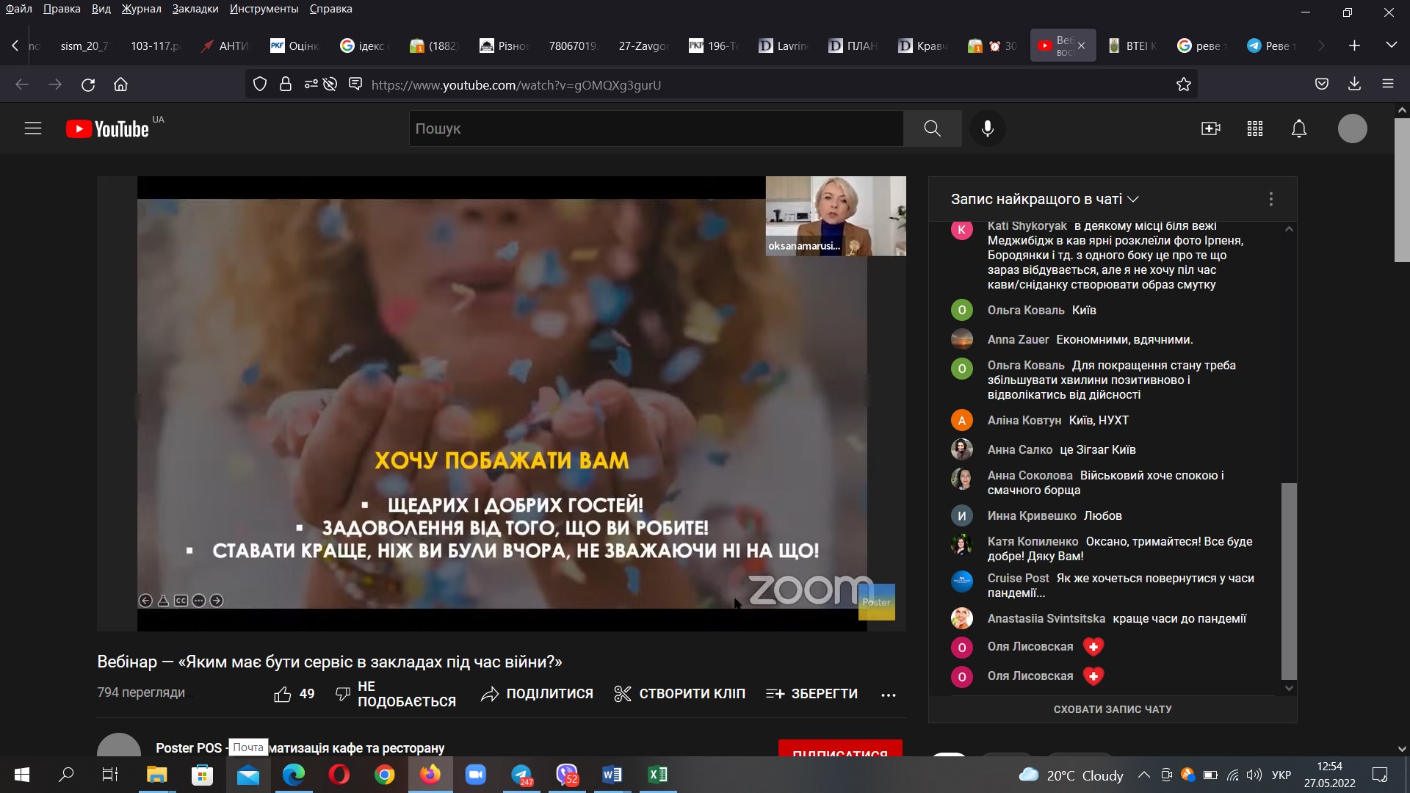
Task: Open the Инструменты menu in the menu bar
Action: 264,9
